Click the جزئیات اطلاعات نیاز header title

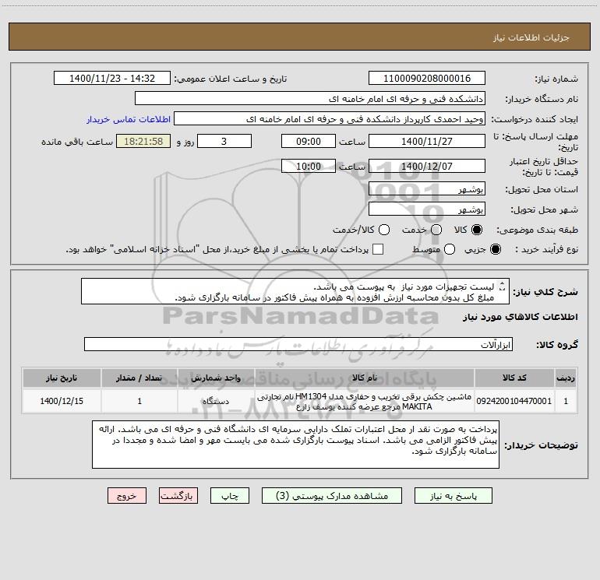click(x=531, y=37)
